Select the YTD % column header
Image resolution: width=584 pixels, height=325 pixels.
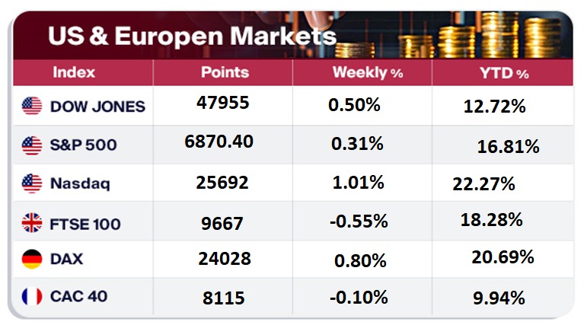click(501, 74)
